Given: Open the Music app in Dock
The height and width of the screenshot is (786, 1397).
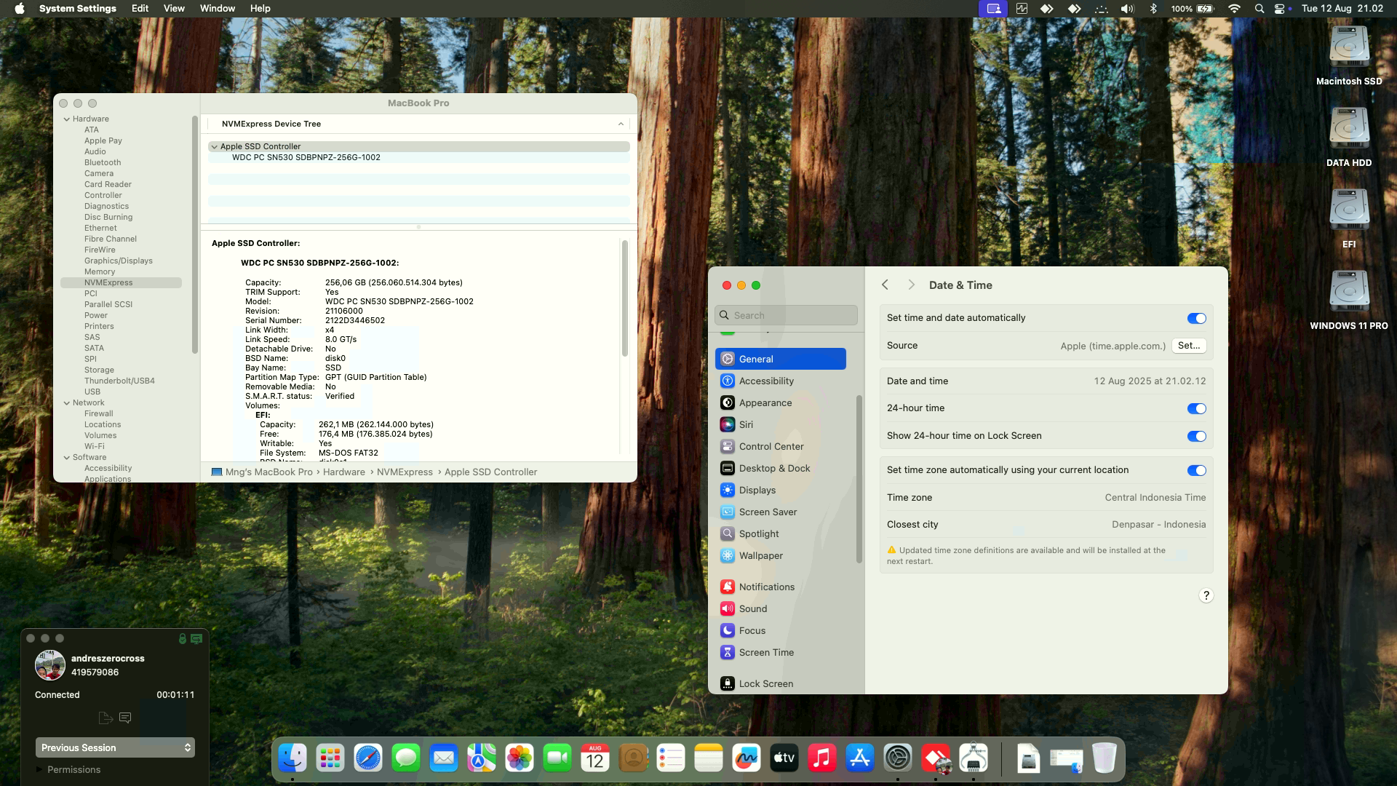Looking at the screenshot, I should tap(822, 758).
